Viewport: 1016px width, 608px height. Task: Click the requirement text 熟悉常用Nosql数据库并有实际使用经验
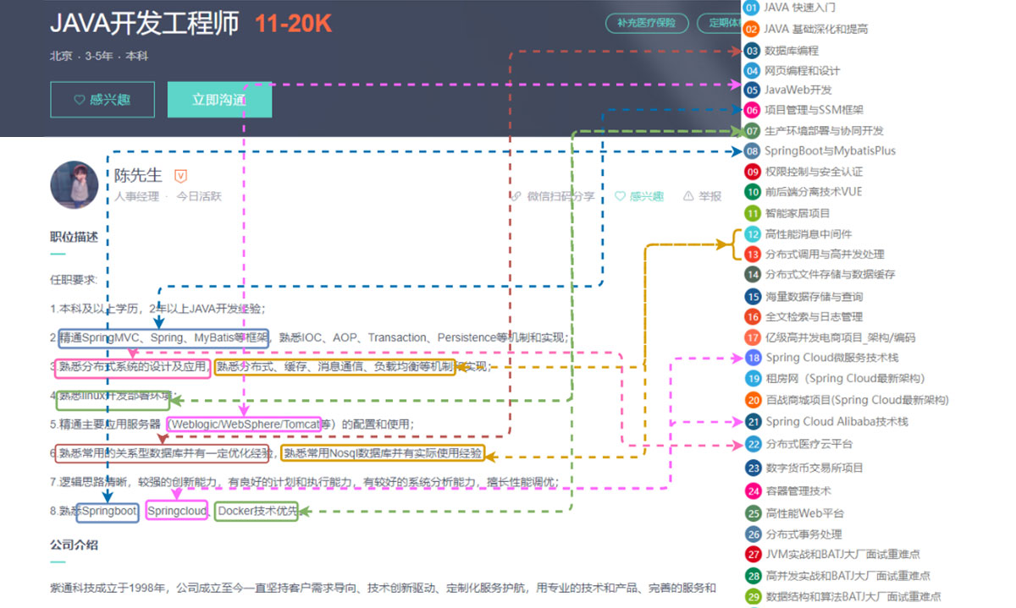click(383, 454)
